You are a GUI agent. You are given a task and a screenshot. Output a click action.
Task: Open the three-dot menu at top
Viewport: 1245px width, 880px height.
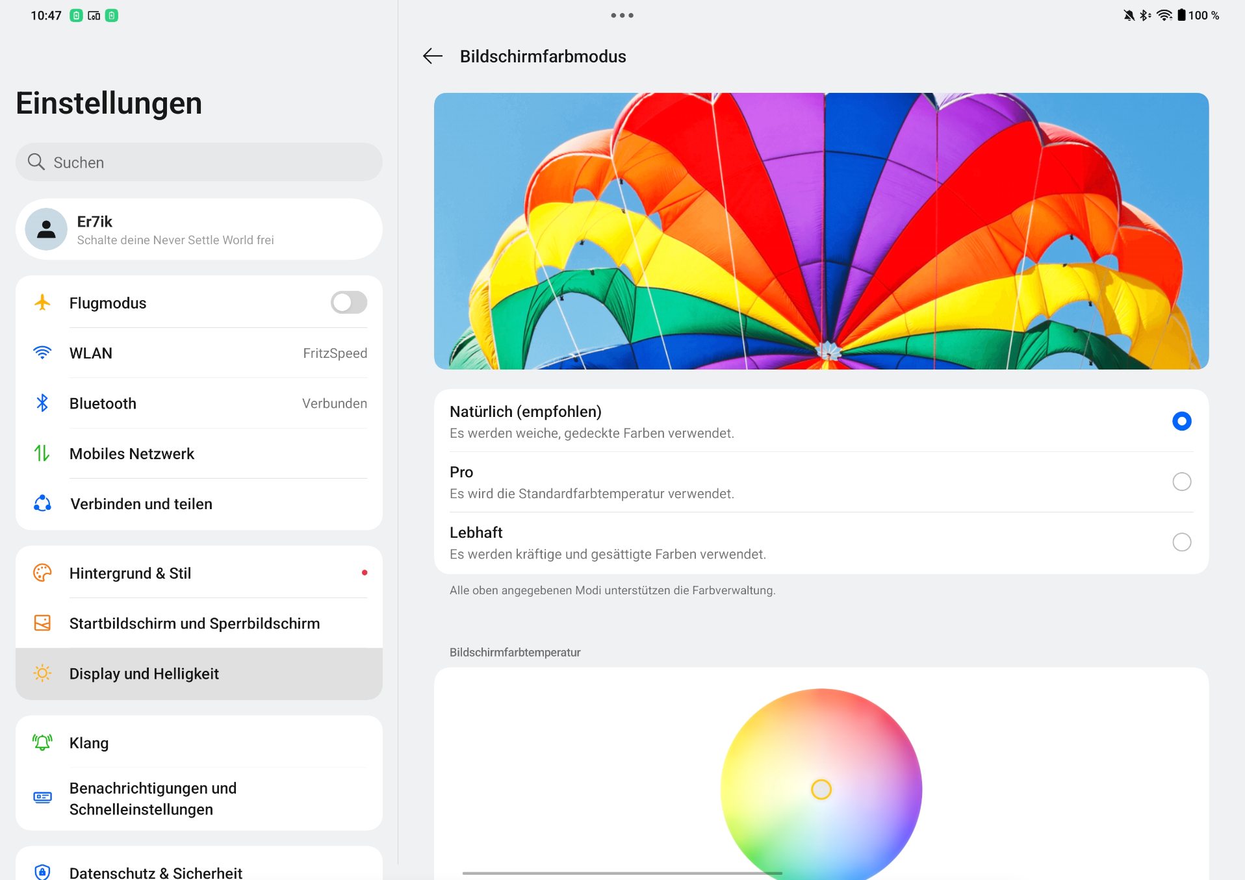[622, 16]
